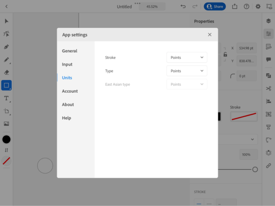Redo the last action
The image size is (275, 206).
tap(195, 6)
